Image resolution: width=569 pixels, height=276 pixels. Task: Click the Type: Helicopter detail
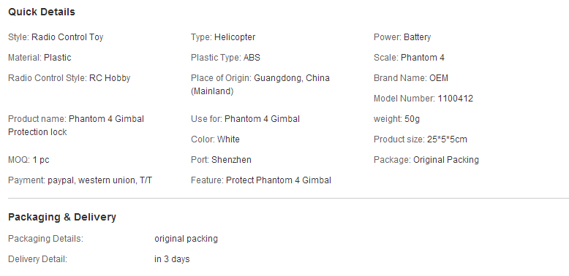pyautogui.click(x=223, y=37)
